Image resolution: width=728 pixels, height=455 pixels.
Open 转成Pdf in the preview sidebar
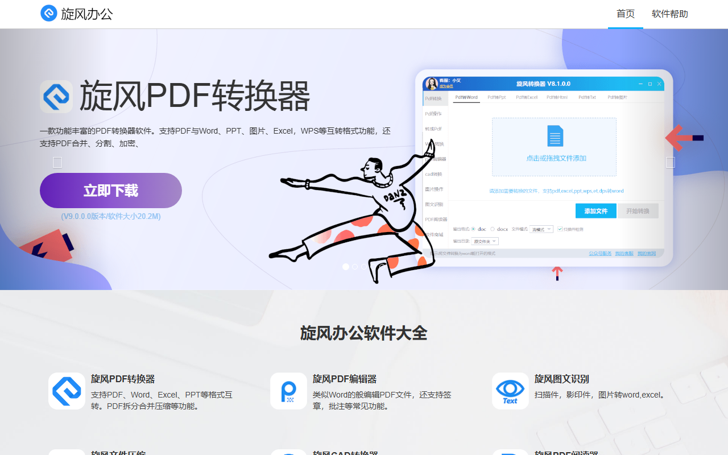[x=433, y=129]
